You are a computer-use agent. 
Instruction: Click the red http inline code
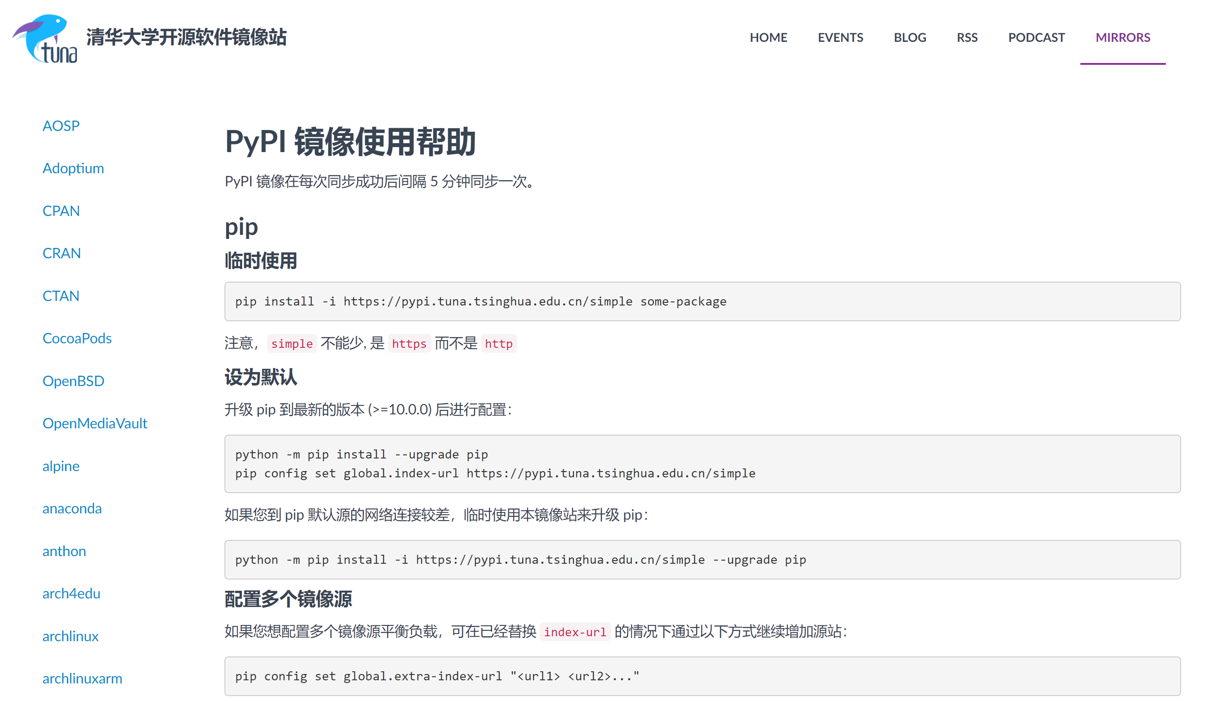[x=498, y=344]
